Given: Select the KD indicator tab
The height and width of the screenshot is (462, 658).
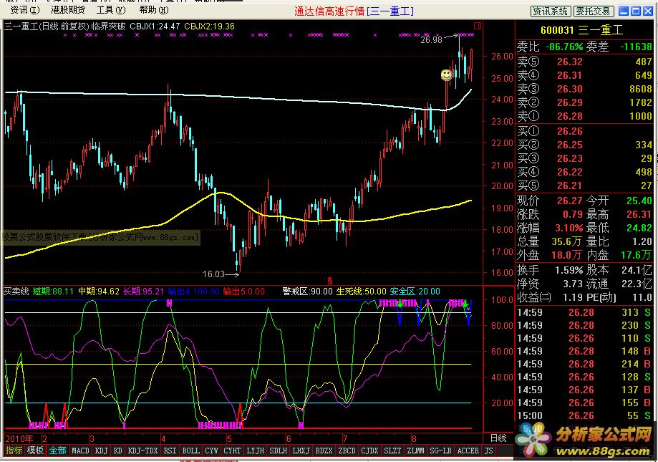Looking at the screenshot, I should pos(118,451).
